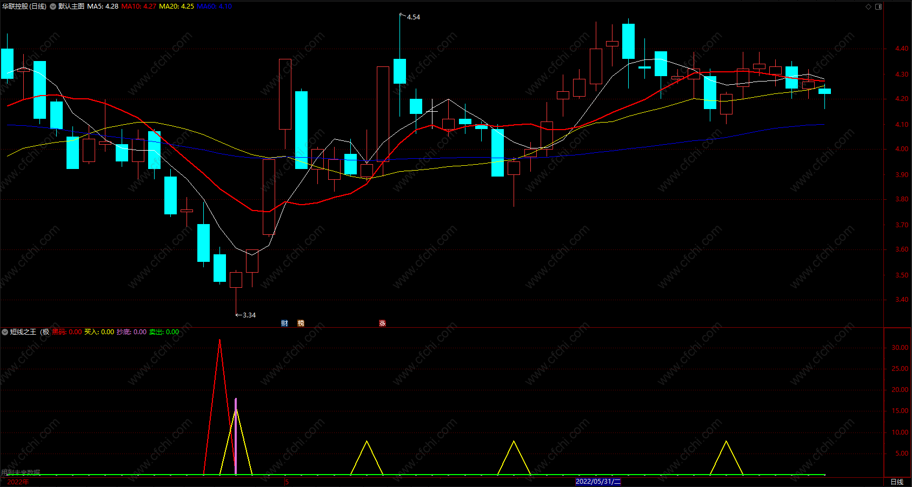Click the 卖出 green indicator label
The width and height of the screenshot is (912, 487).
(164, 332)
